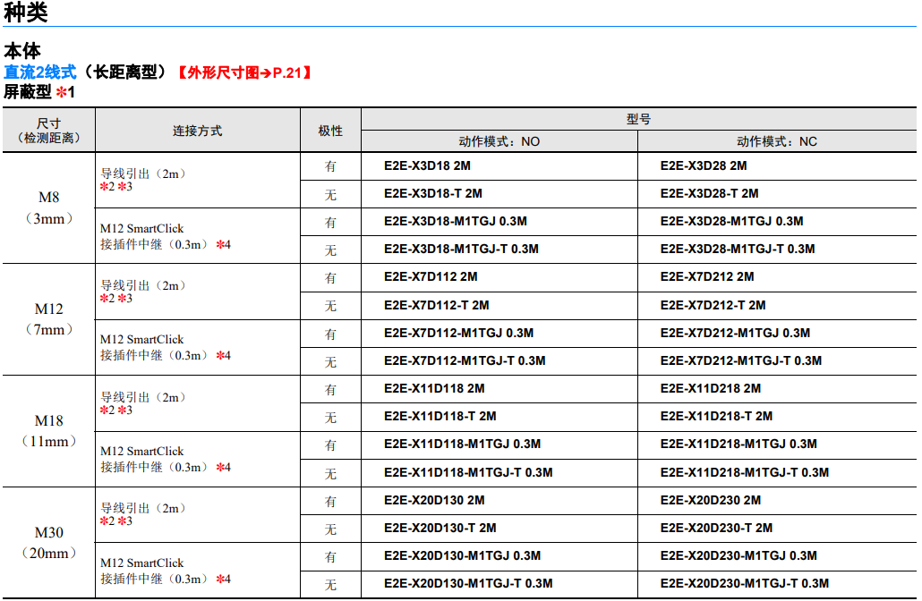Image resolution: width=922 pixels, height=601 pixels.
Task: Click the blue 直流2线式 link text
Action: [40, 72]
